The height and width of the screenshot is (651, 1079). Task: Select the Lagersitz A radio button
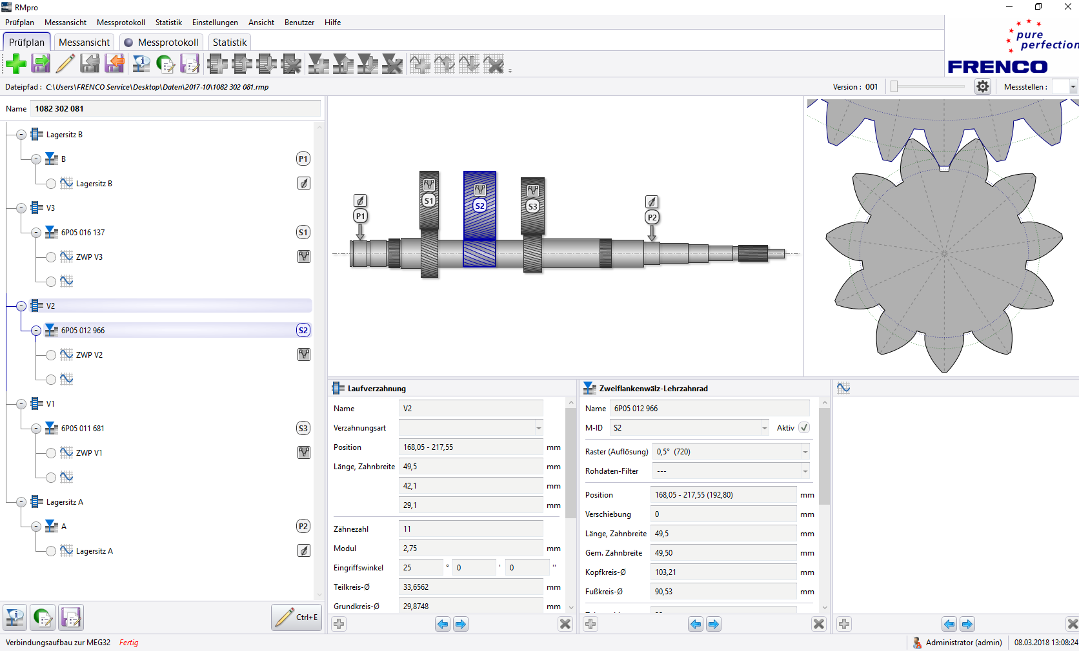click(x=51, y=551)
